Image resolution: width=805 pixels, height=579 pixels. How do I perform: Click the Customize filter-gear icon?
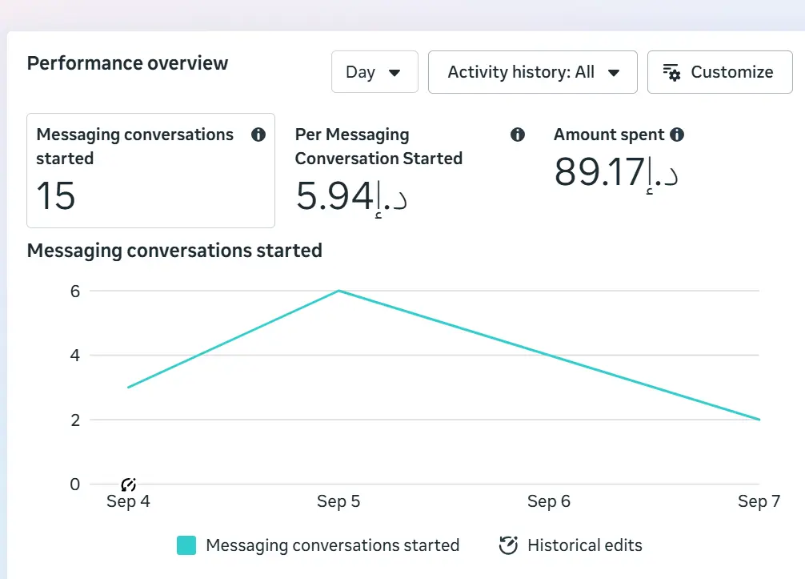671,72
